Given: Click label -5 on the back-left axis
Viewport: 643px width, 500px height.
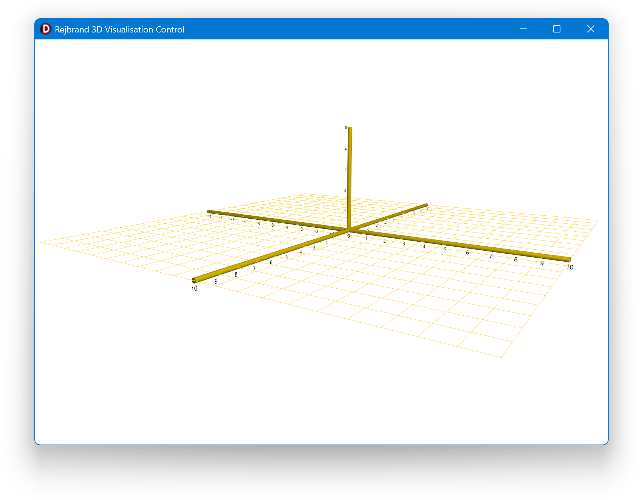Looking at the screenshot, I should (272, 225).
